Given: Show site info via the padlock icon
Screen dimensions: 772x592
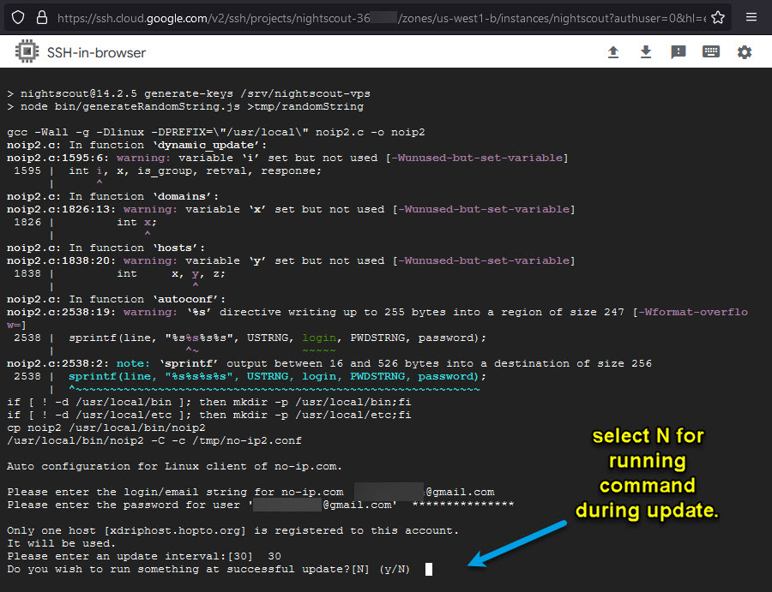Looking at the screenshot, I should tap(42, 17).
